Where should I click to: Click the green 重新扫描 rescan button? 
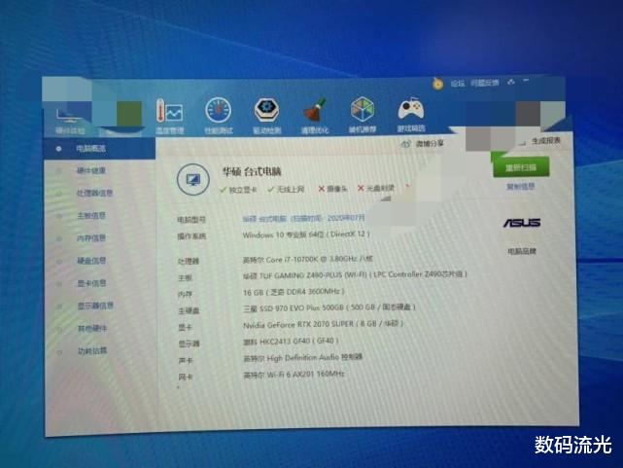click(x=521, y=167)
